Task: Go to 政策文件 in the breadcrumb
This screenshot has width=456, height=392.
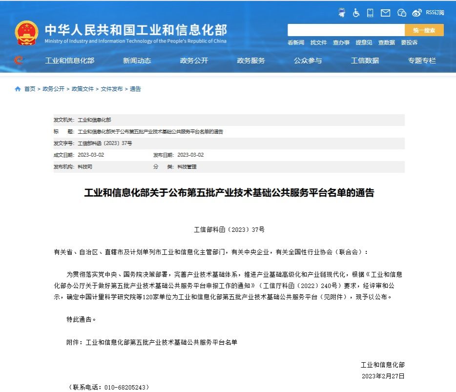Action: (x=83, y=89)
